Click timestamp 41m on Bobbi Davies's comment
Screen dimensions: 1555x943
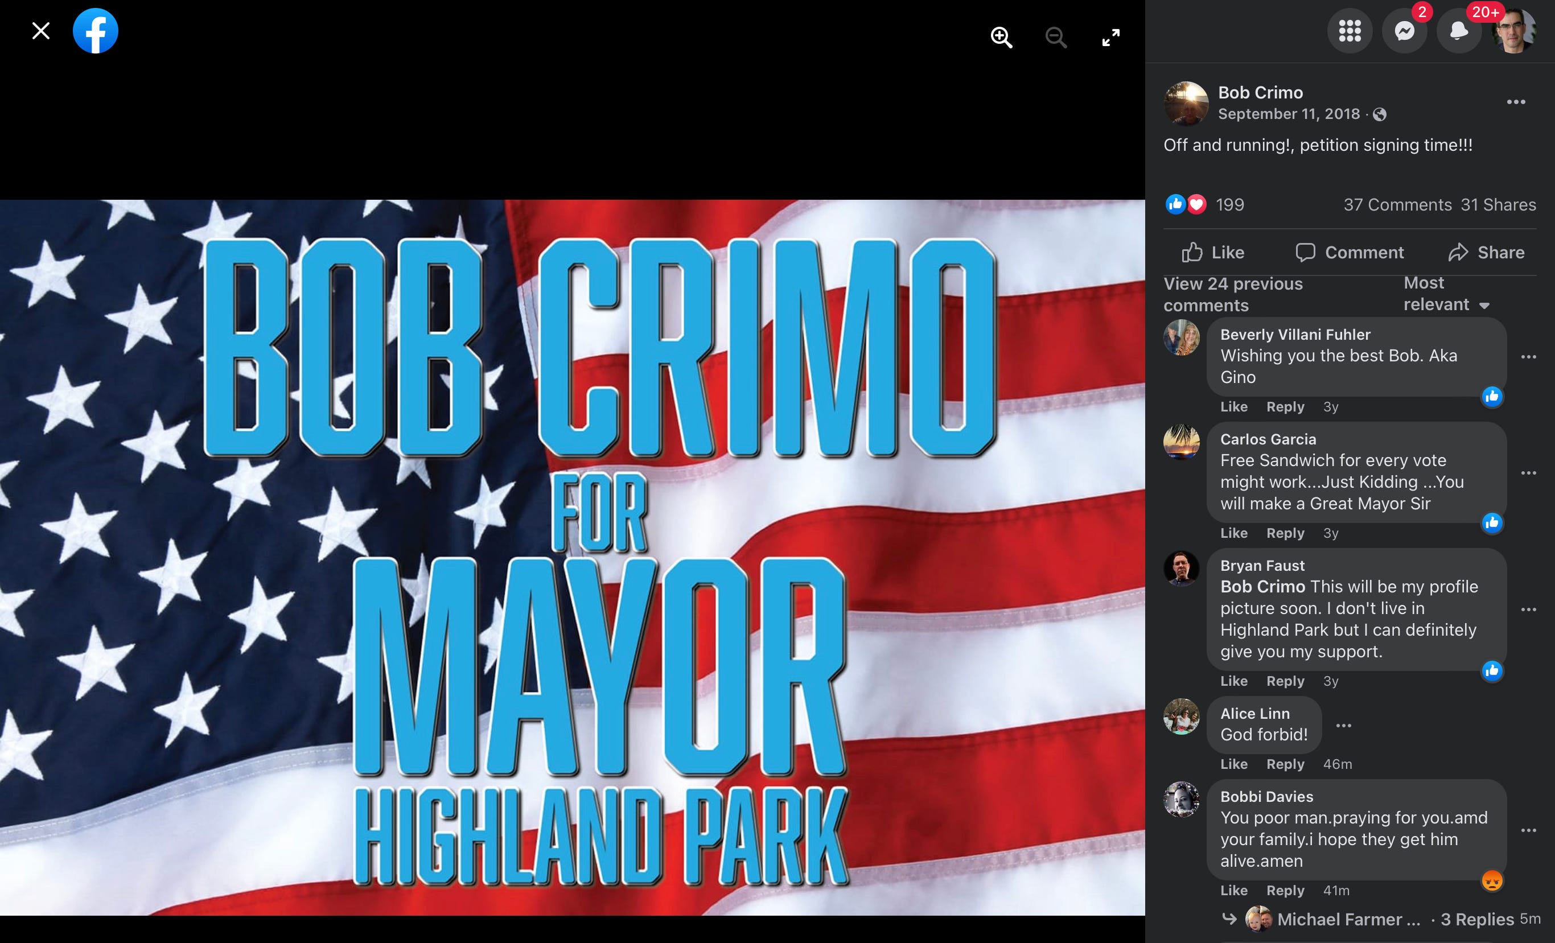pos(1336,890)
